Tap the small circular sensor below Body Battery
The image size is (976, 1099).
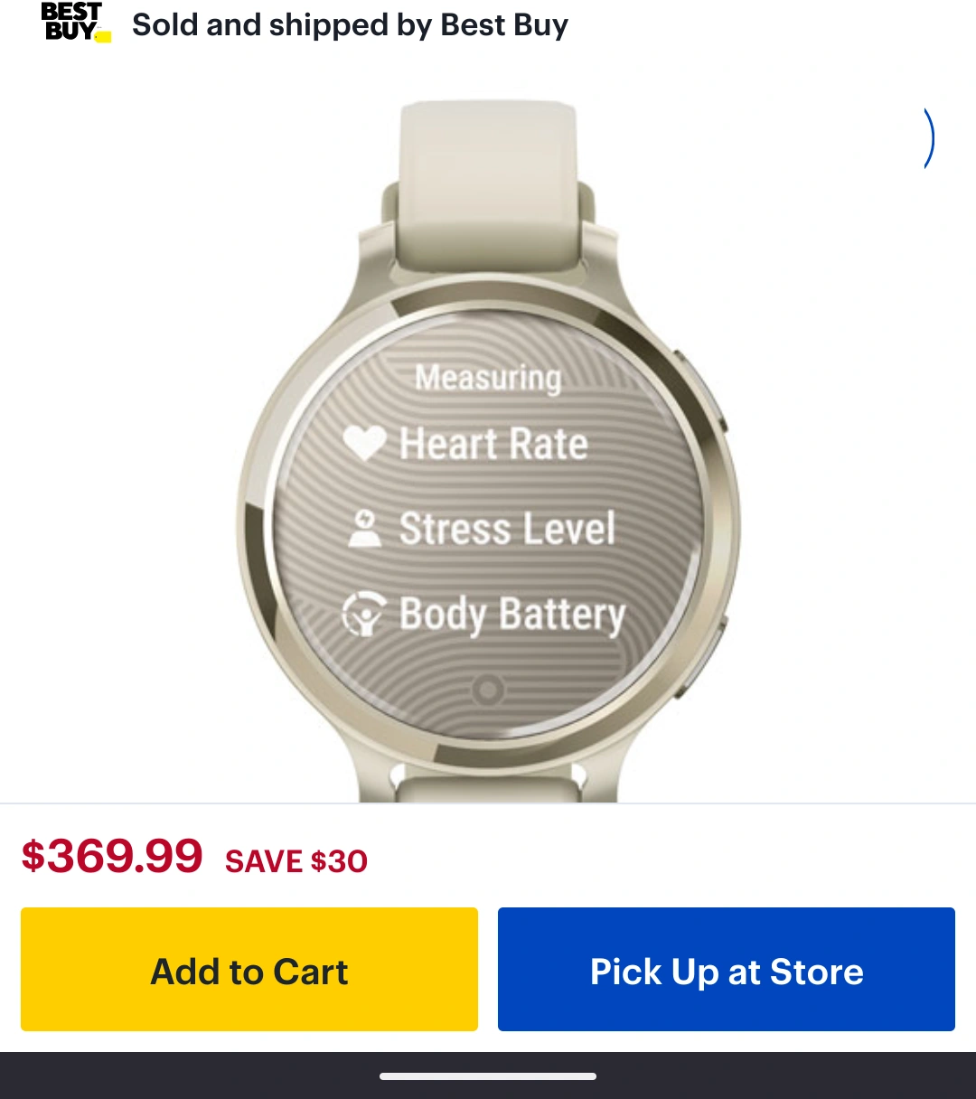point(488,690)
